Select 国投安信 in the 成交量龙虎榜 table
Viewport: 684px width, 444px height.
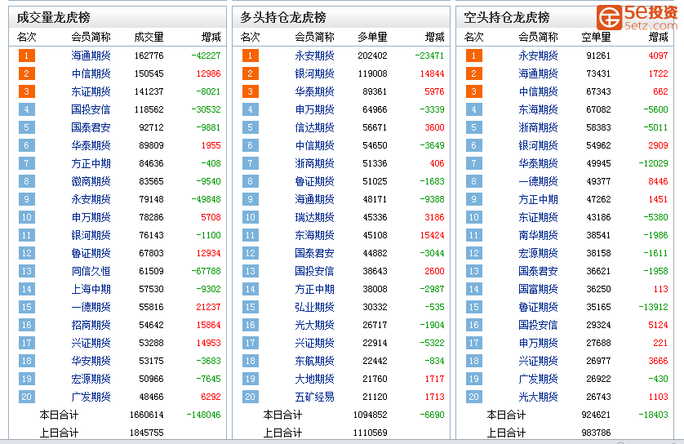tap(91, 109)
